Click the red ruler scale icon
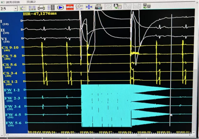The image size is (199, 139). pos(70,7)
